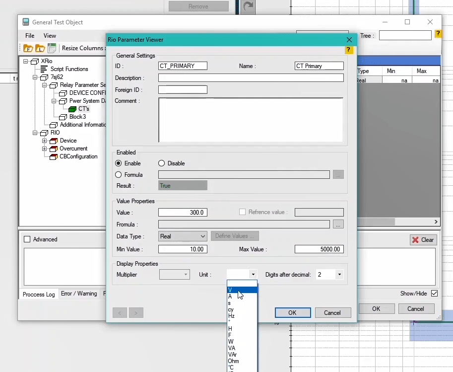
Task: Select the green CT's block icon
Action: click(72, 109)
